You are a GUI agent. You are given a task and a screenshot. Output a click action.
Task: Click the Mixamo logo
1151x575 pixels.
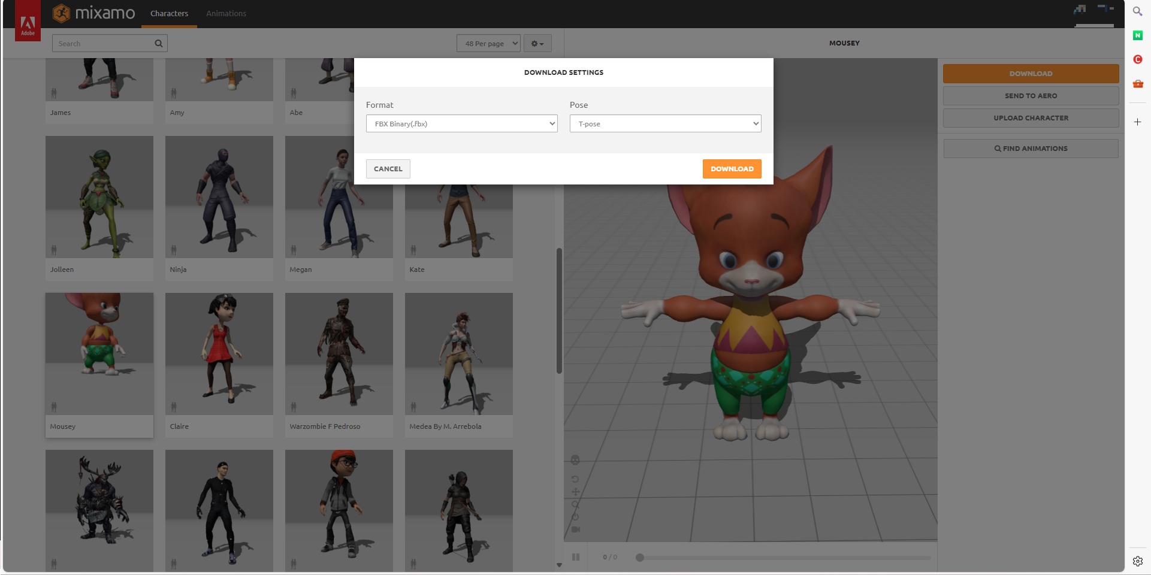click(93, 13)
